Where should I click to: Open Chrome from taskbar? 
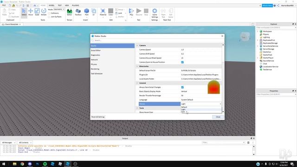22,164
